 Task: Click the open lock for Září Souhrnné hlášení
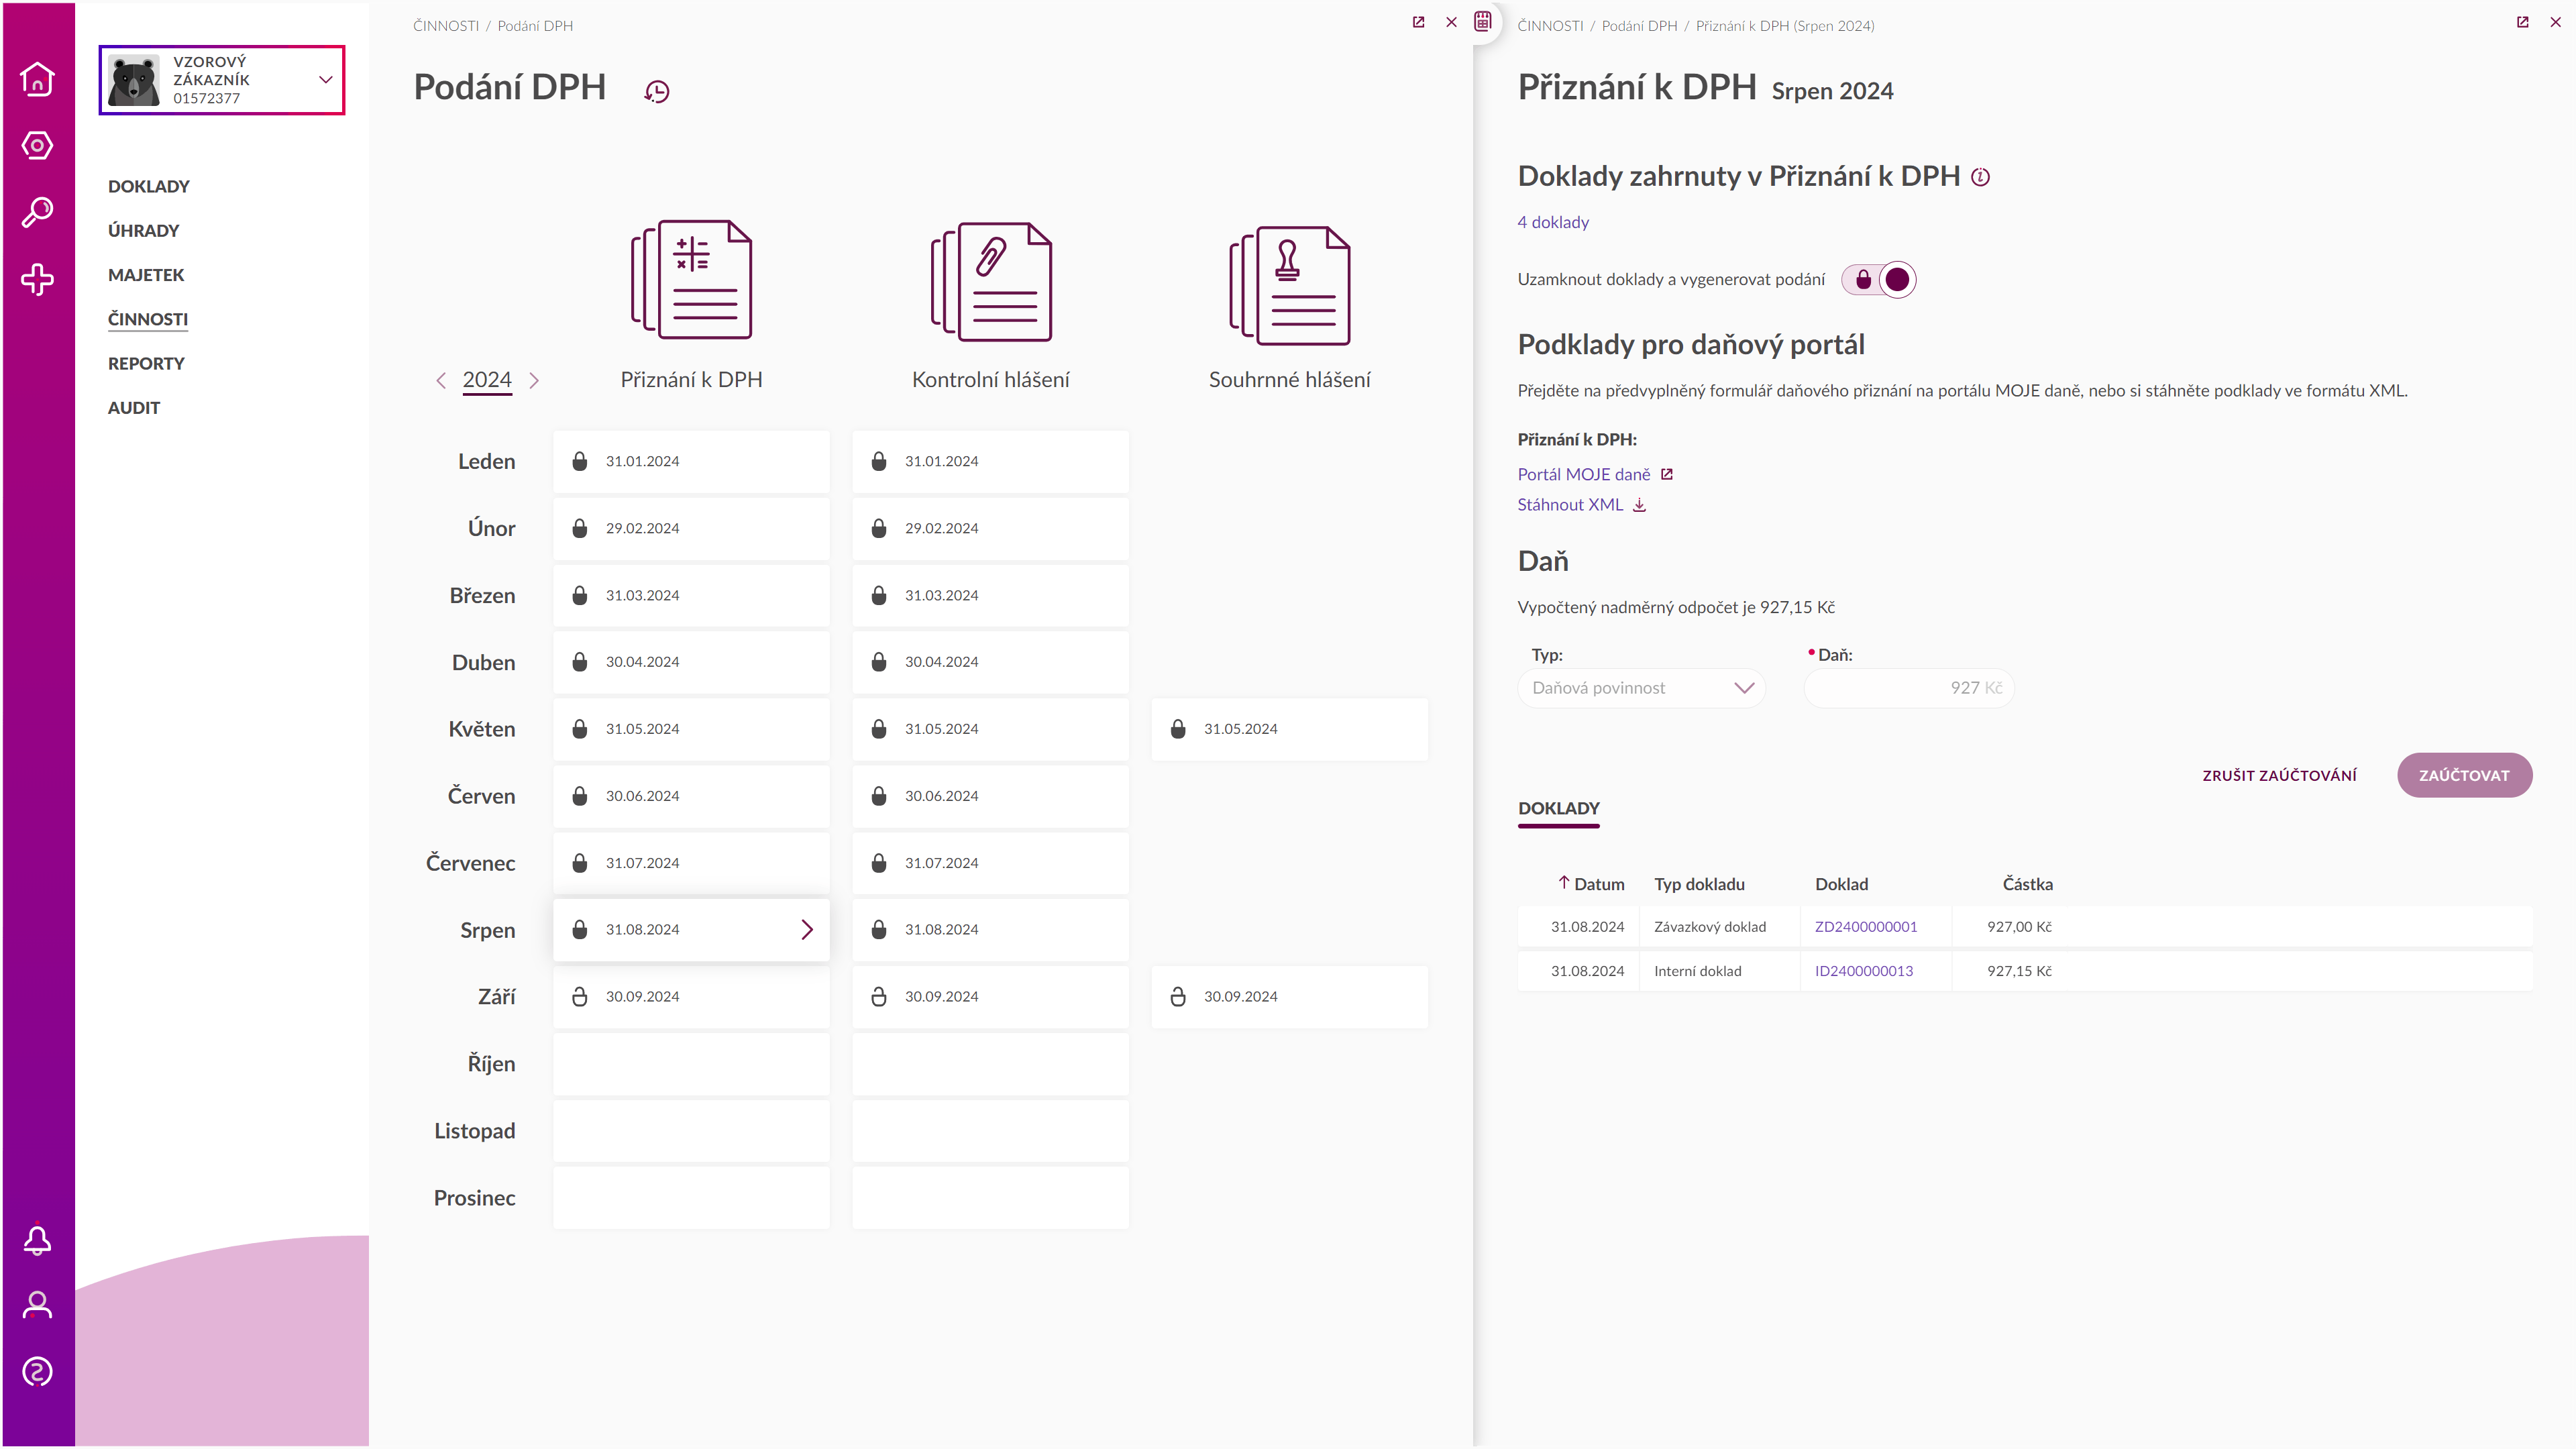click(1178, 996)
